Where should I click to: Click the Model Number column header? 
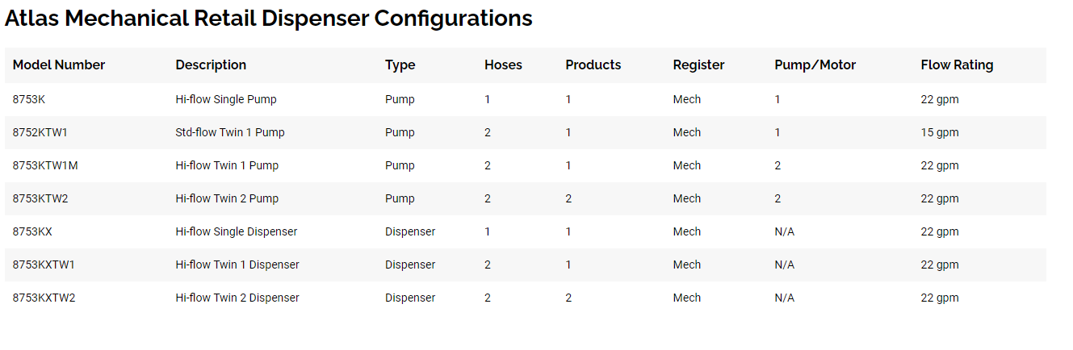pyautogui.click(x=59, y=65)
